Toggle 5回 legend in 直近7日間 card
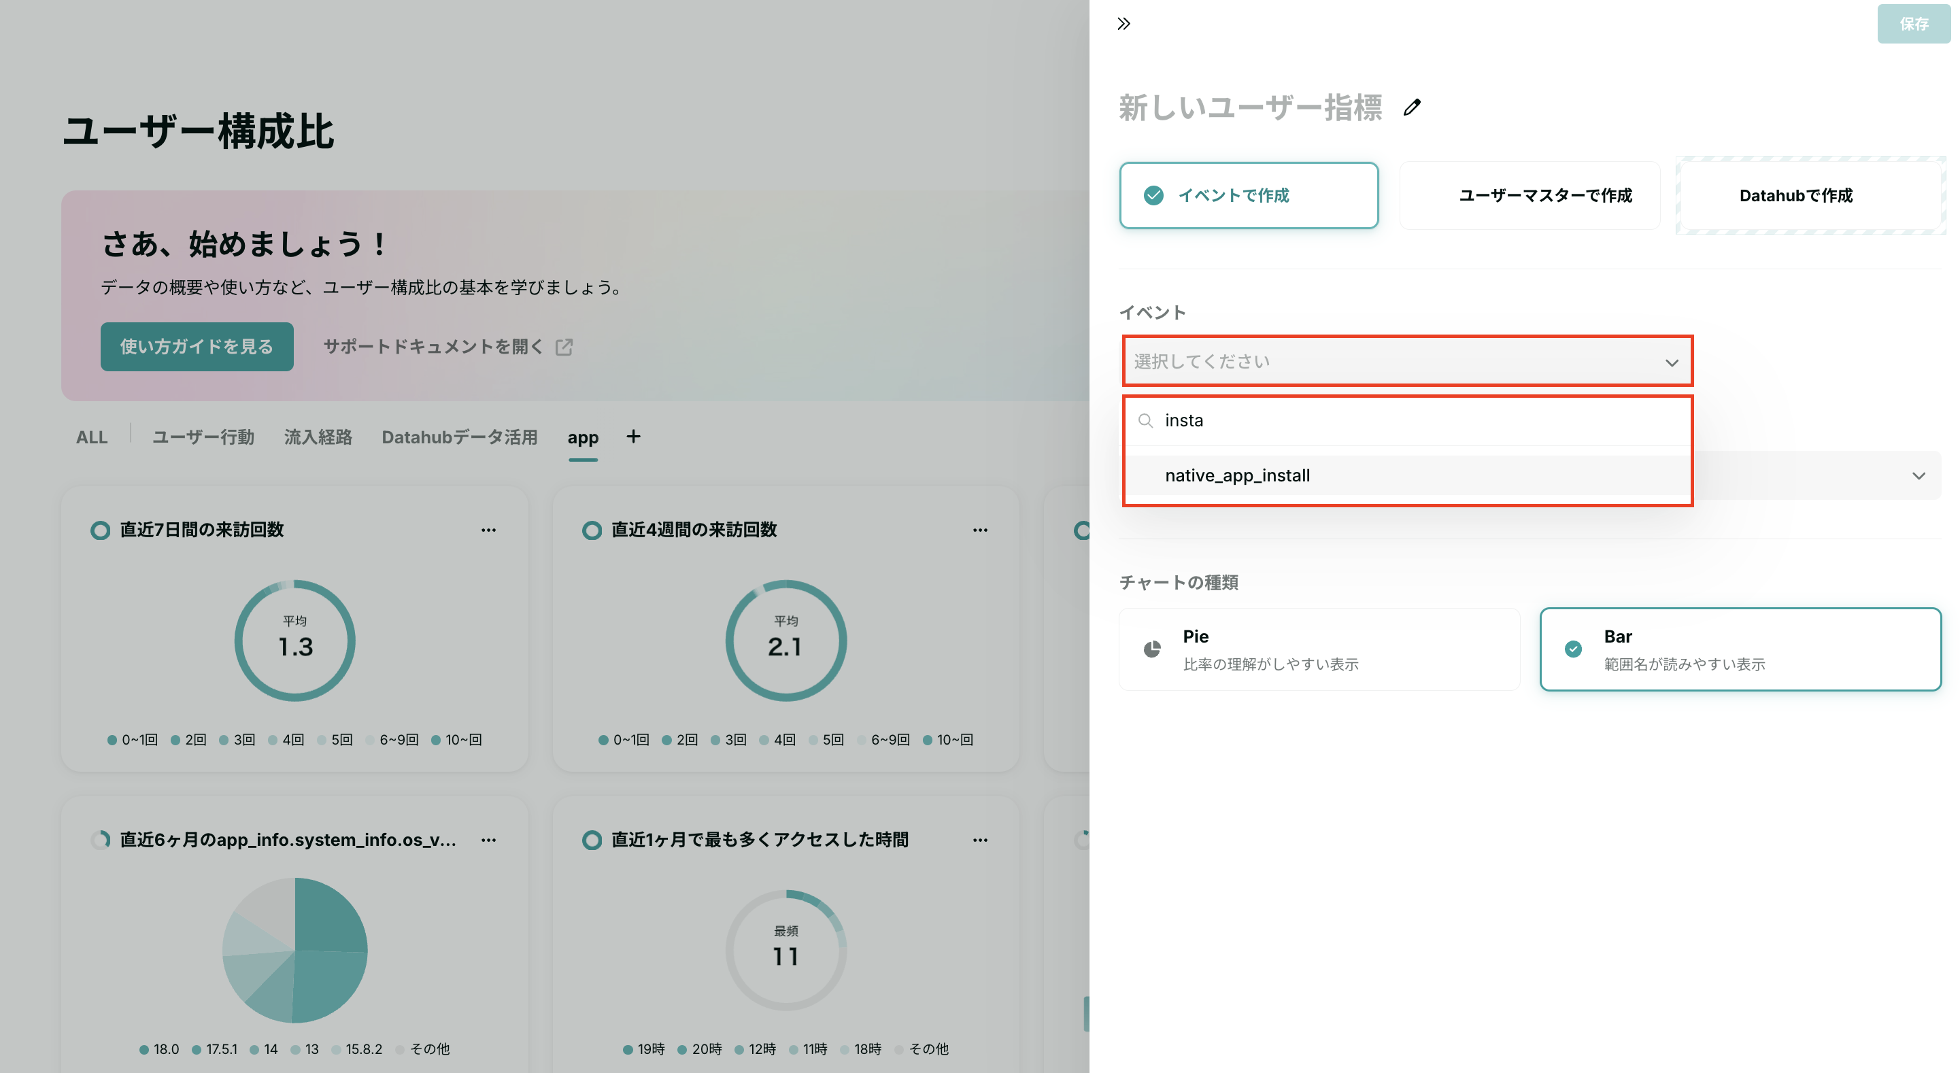 [x=335, y=740]
